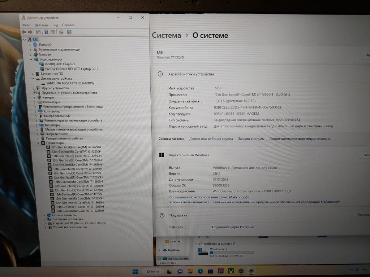Open Соглашение об использовании служб Майкрософт
The image size is (370, 277).
coord(209,197)
